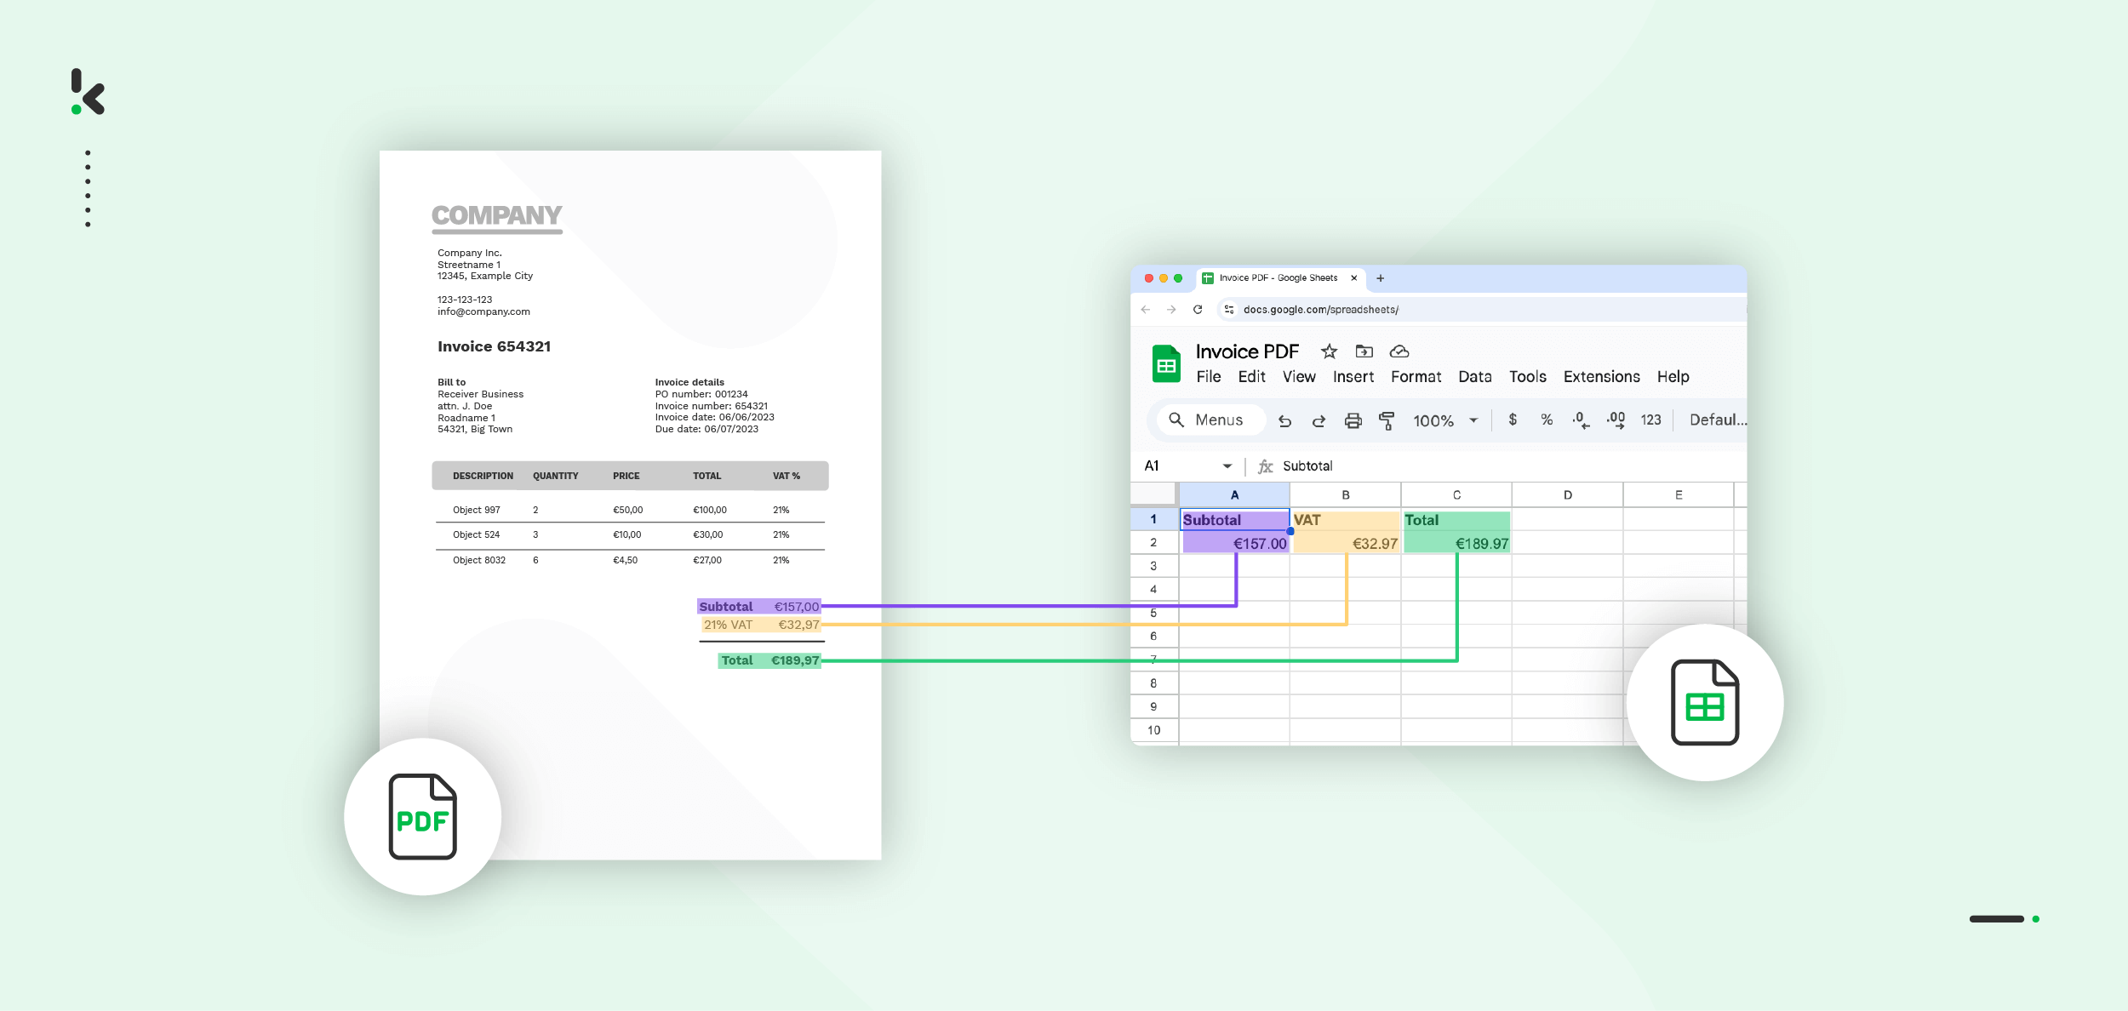Open the Data menu
2128x1011 pixels.
1475,377
